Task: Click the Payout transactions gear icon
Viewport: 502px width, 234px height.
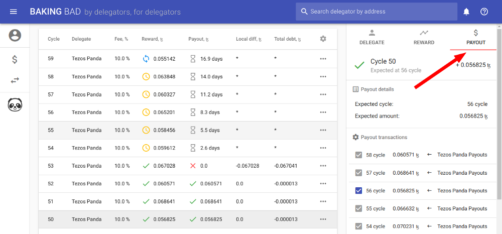Action: coord(355,137)
